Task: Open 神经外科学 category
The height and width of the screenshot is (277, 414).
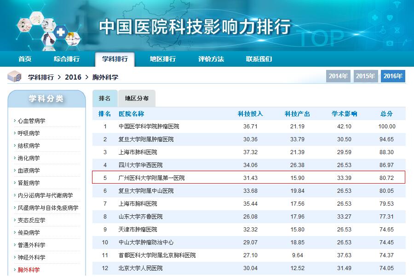Action: click(31, 258)
